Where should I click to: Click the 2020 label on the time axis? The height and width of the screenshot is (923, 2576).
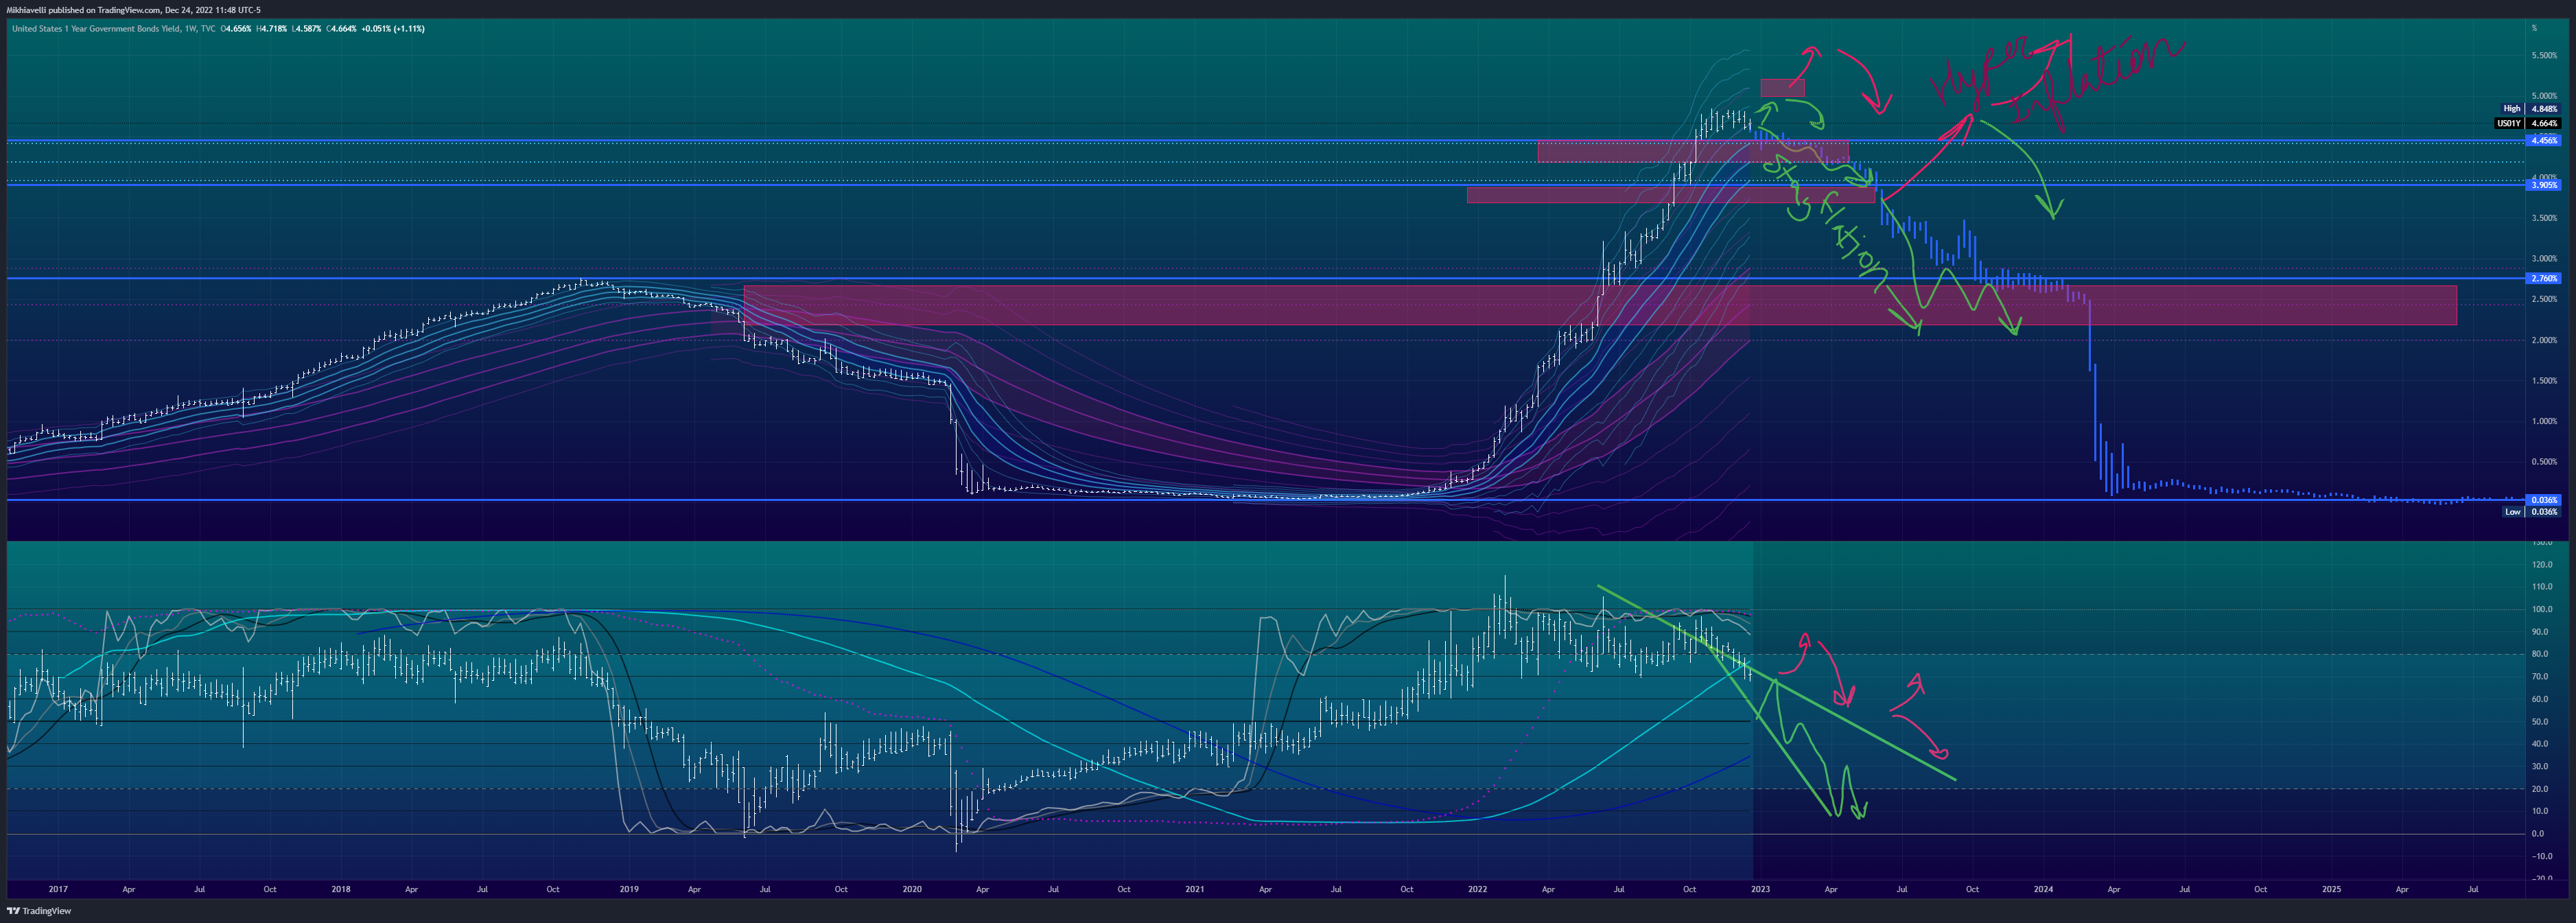(912, 889)
